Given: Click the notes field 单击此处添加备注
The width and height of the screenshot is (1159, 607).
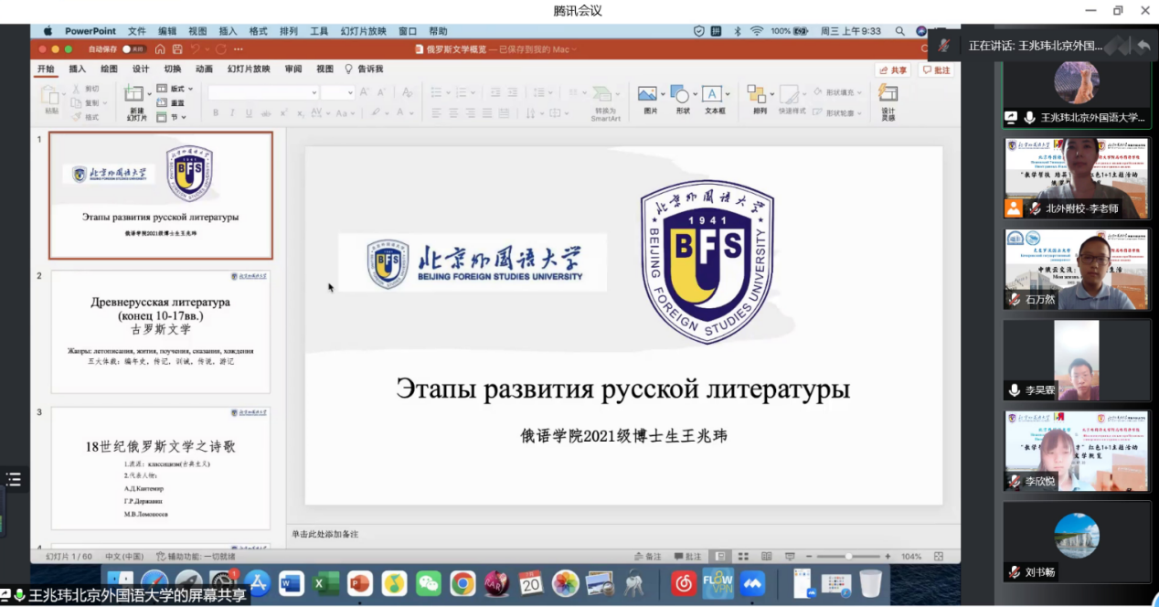Looking at the screenshot, I should tap(324, 534).
